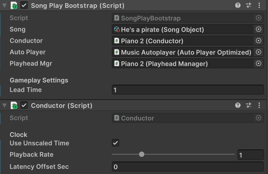Open presets for Conductor component

coord(249,105)
